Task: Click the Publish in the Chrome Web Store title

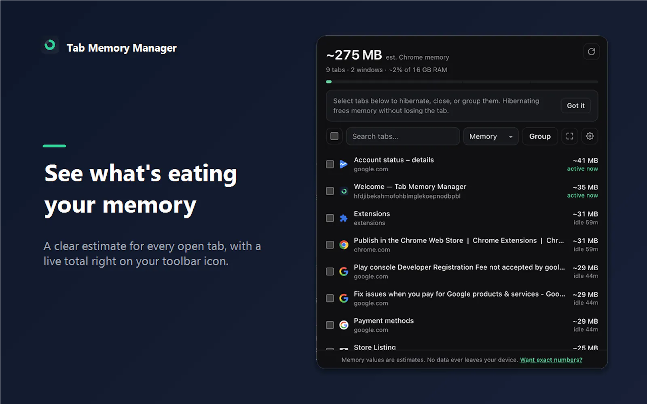Action: 459,240
